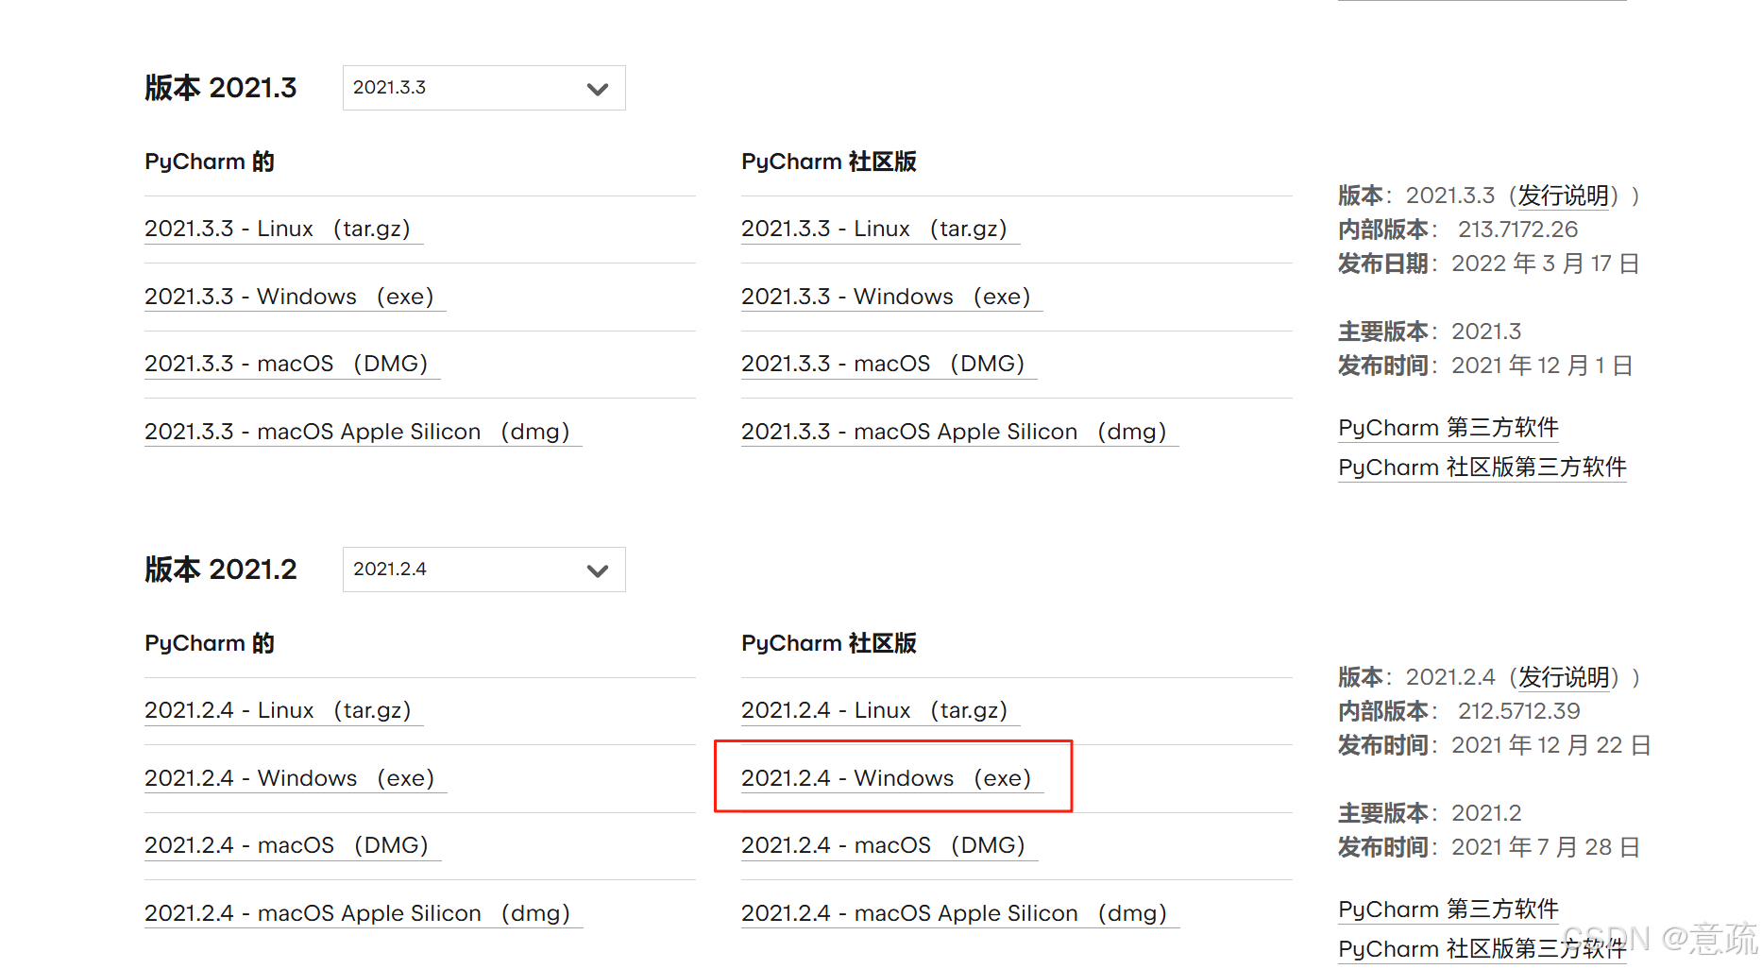
Task: Click the PyCharm 的 heading under 2021.2
Action: pyautogui.click(x=210, y=643)
